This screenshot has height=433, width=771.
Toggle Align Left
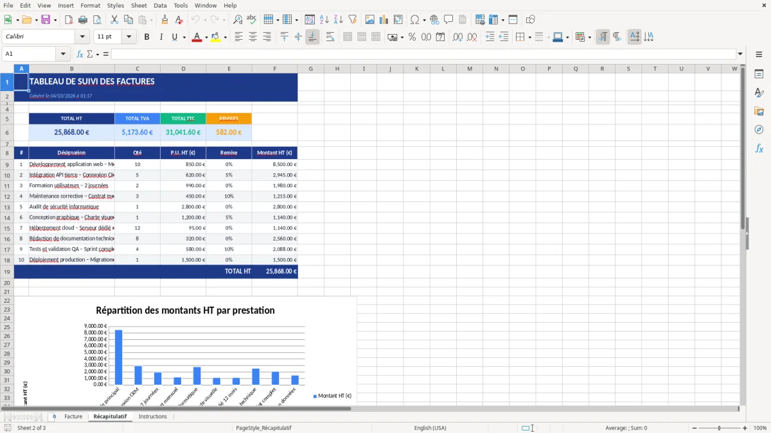(x=239, y=37)
